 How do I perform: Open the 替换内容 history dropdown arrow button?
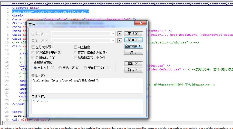tap(120, 41)
